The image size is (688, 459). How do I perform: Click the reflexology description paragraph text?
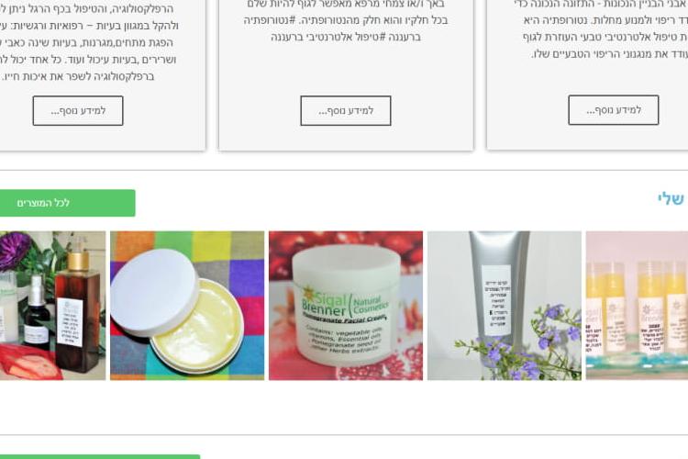[88, 42]
